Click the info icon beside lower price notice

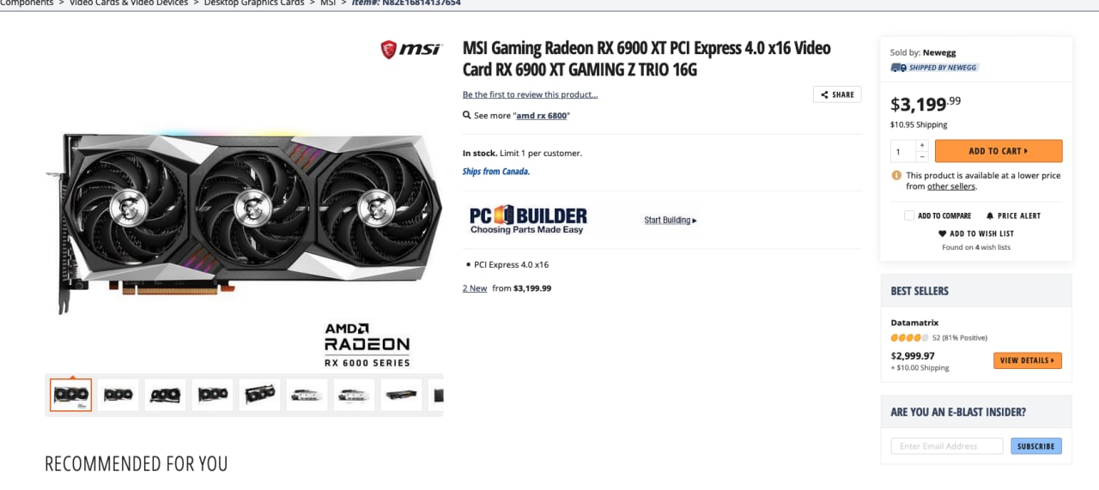point(897,175)
